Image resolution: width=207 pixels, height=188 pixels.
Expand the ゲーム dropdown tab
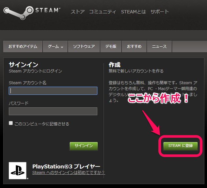[55, 46]
